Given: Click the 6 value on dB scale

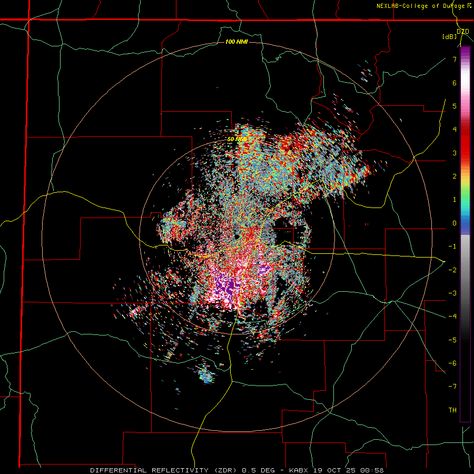Looking at the screenshot, I should point(455,83).
